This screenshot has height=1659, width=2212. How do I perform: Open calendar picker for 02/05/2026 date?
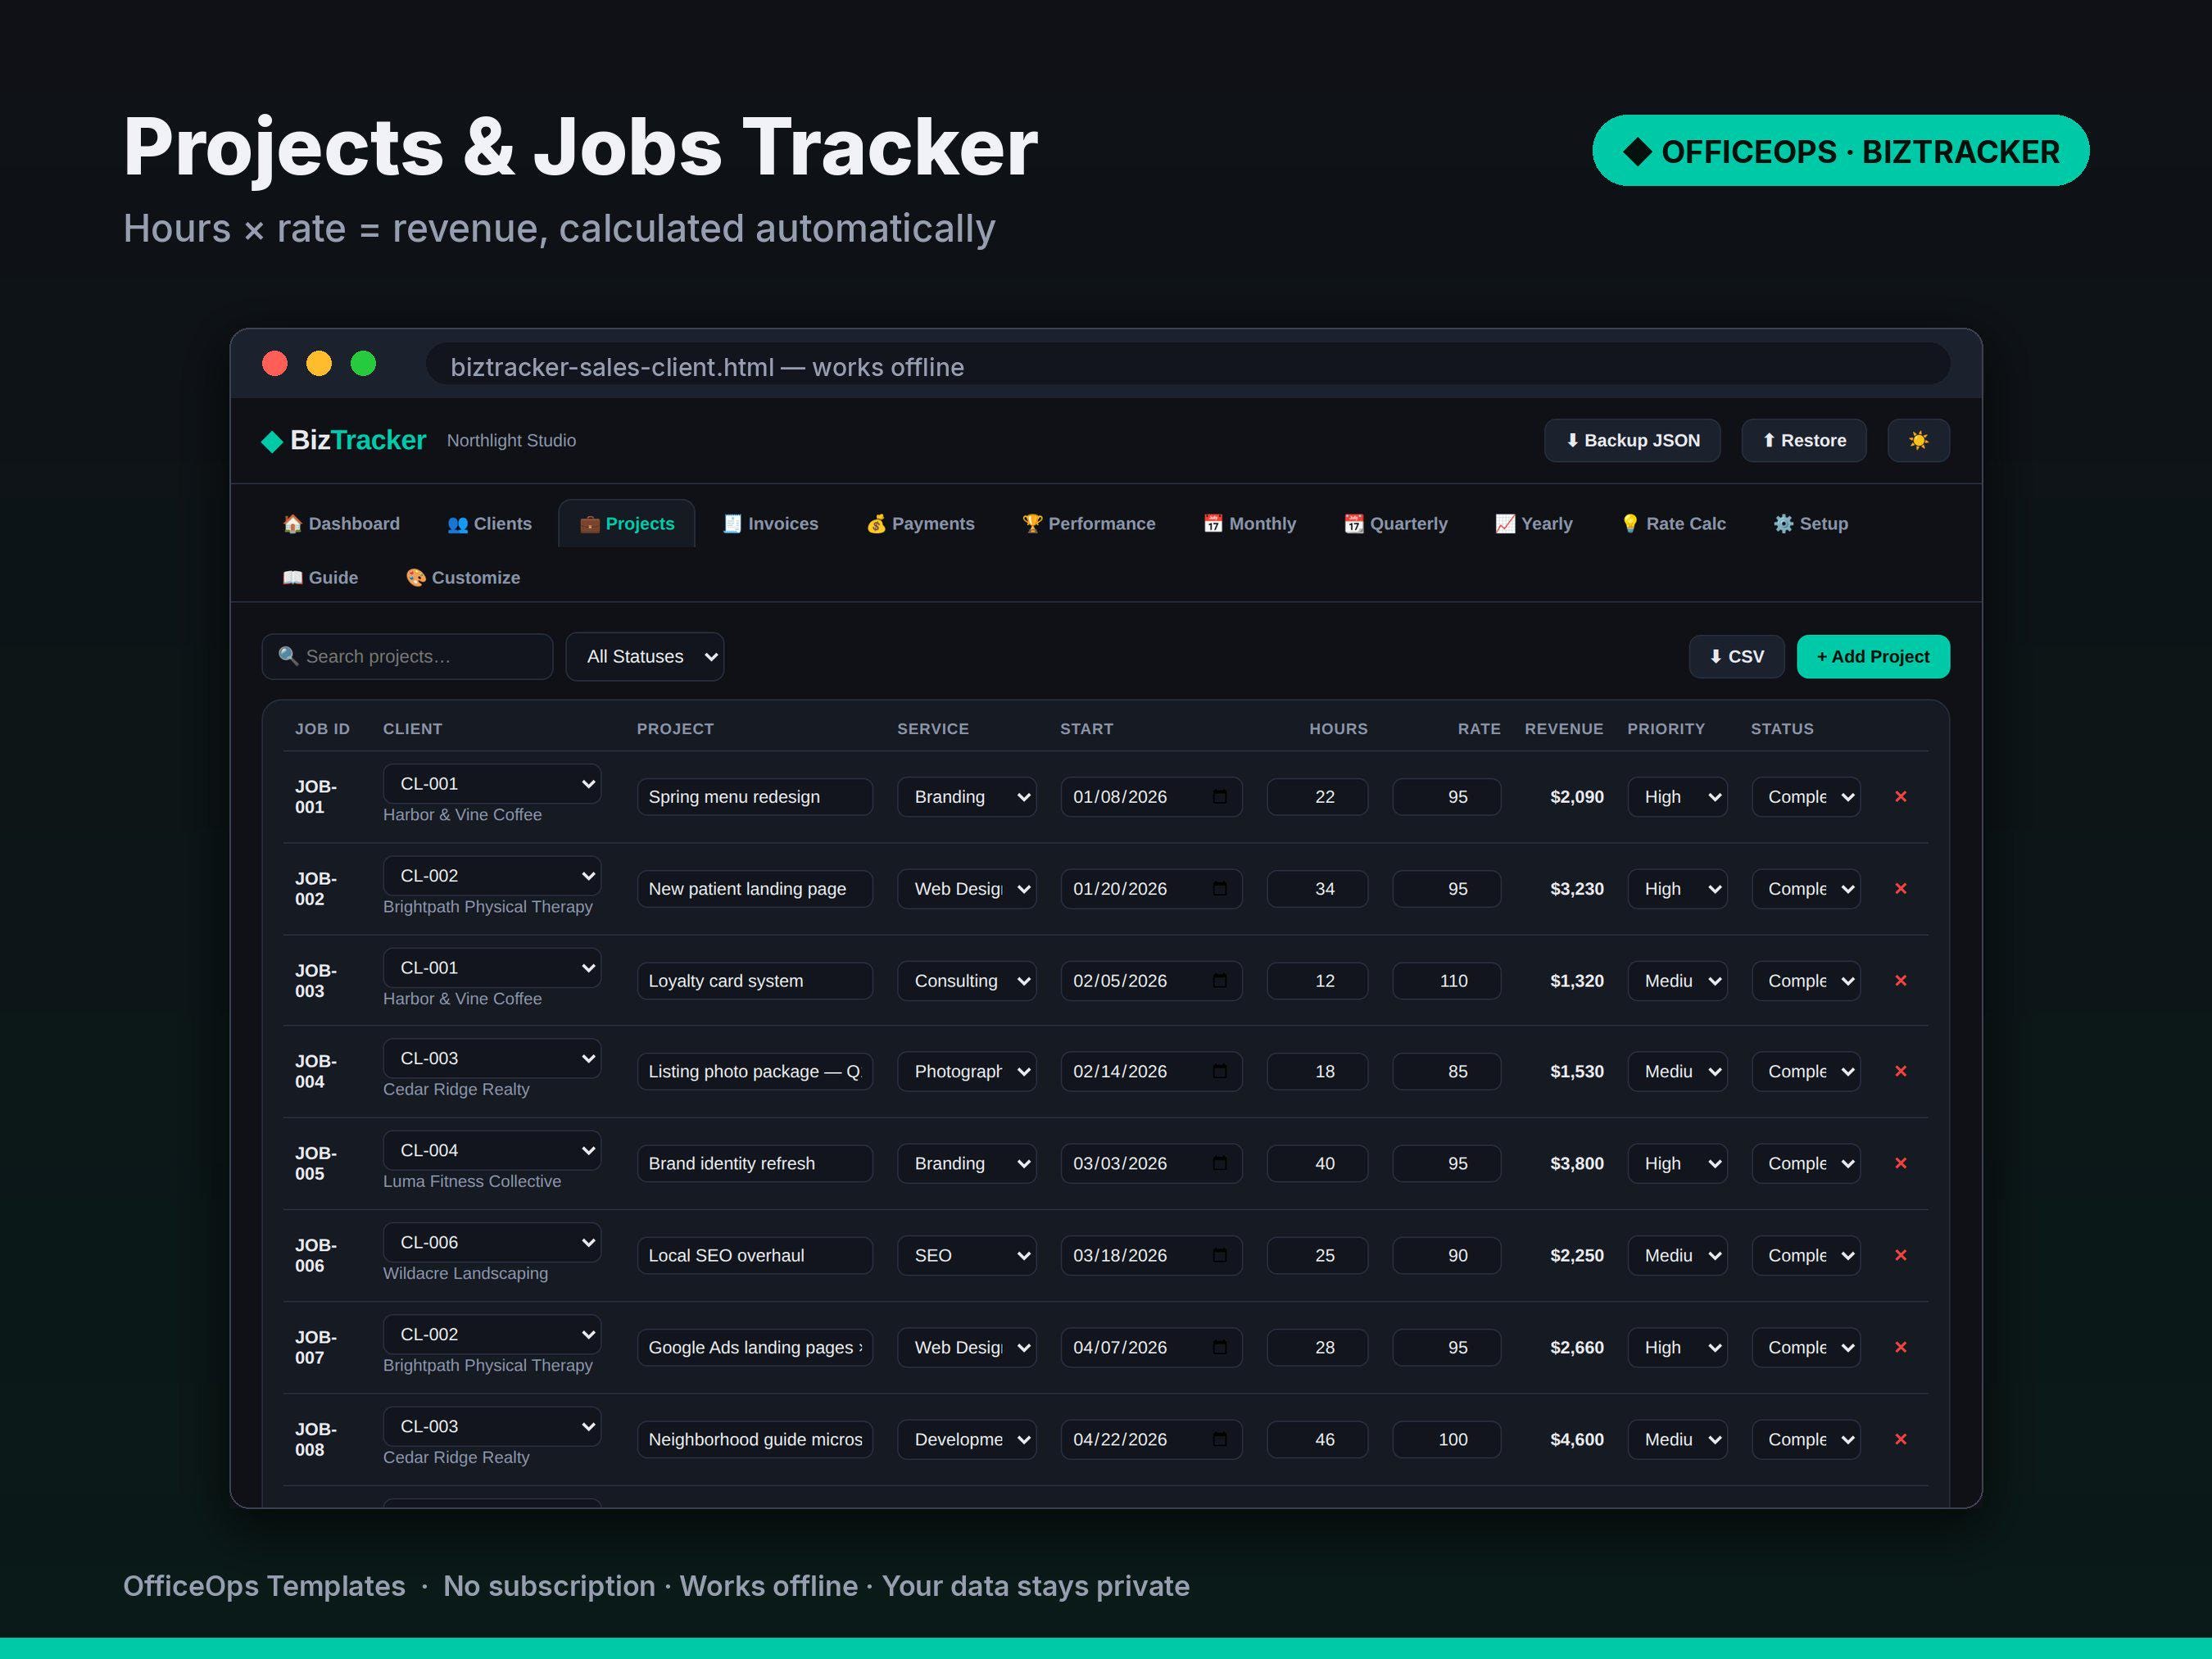(1219, 981)
